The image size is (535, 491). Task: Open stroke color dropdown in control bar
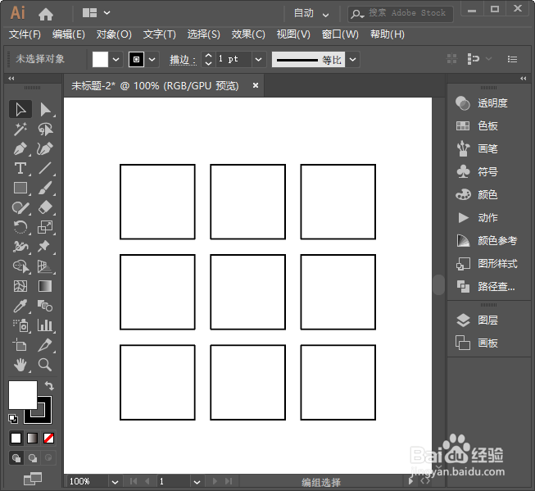(x=152, y=59)
